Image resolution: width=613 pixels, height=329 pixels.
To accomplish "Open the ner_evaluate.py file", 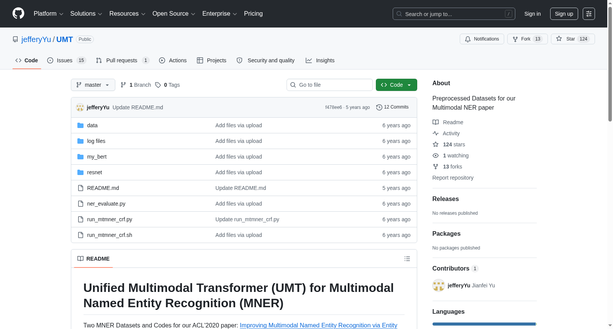I will [106, 204].
